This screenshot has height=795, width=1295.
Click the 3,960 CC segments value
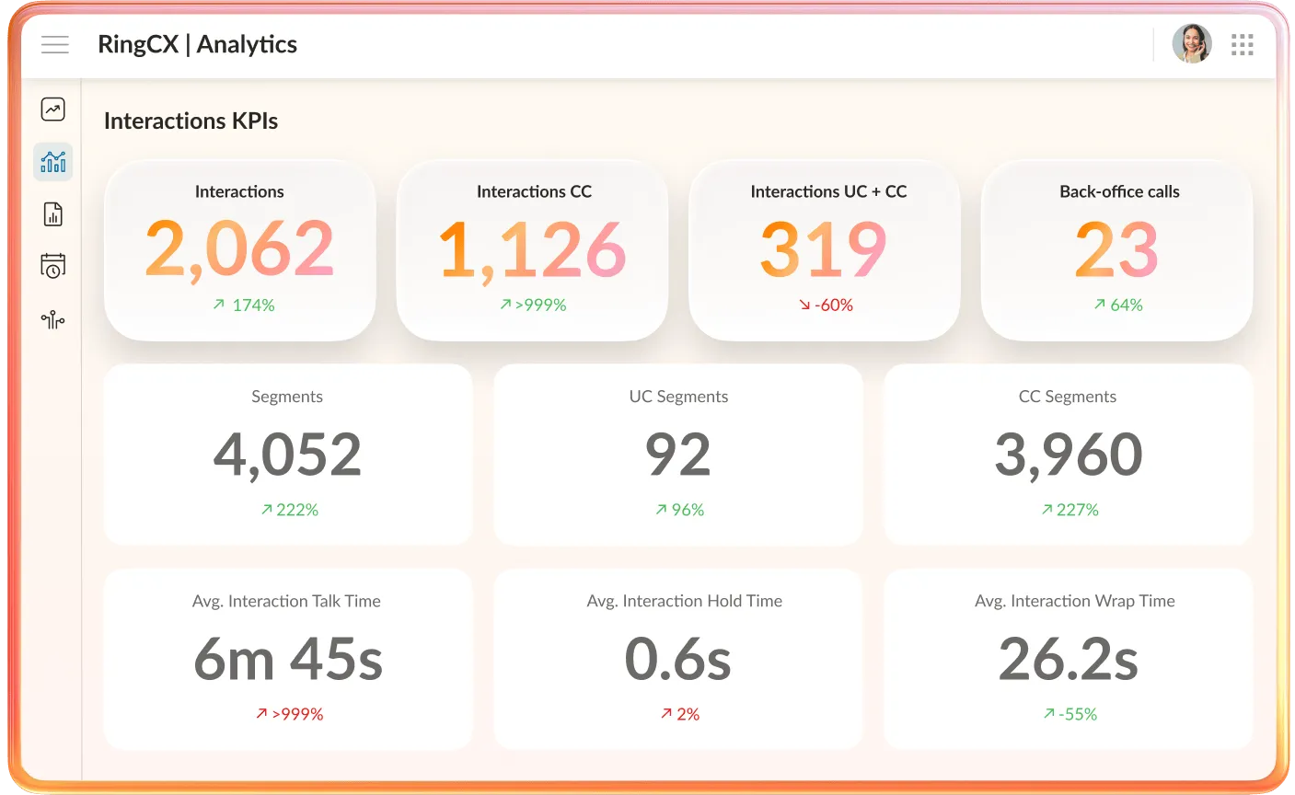coord(1069,454)
